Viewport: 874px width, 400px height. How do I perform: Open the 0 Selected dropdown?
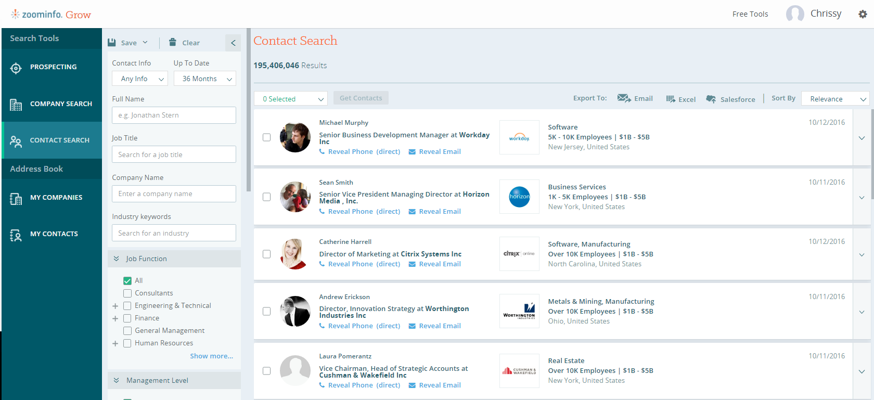pos(291,99)
